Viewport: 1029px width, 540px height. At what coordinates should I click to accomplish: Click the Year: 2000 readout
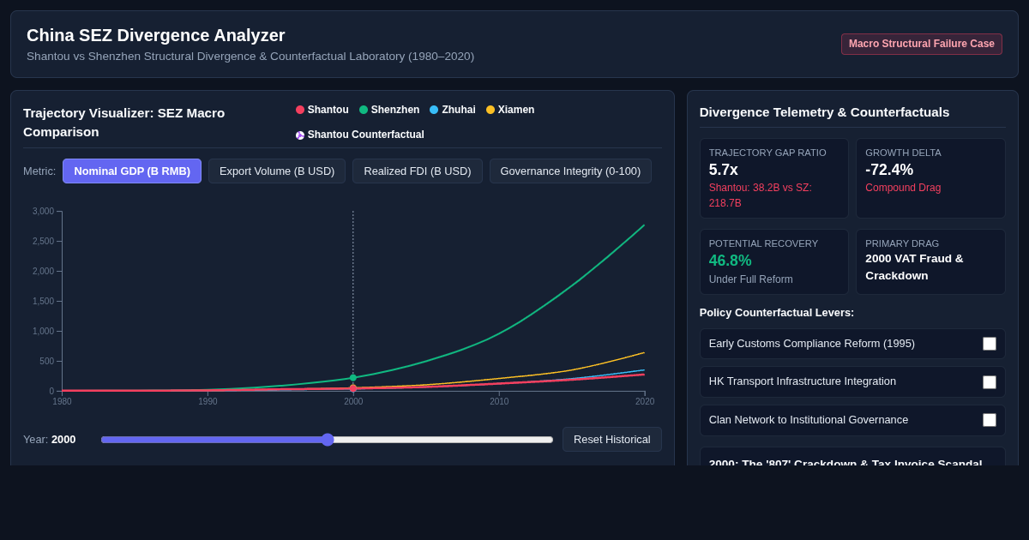click(50, 440)
